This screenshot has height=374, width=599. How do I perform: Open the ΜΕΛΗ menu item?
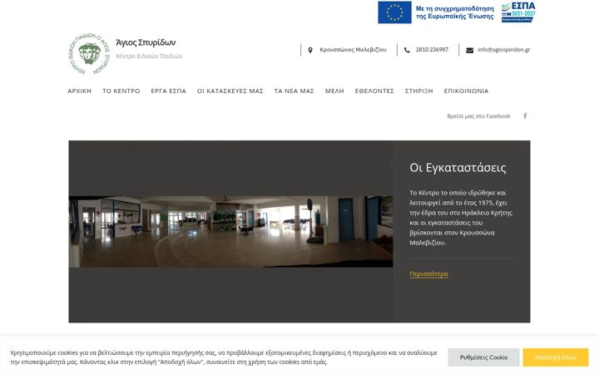pos(334,91)
